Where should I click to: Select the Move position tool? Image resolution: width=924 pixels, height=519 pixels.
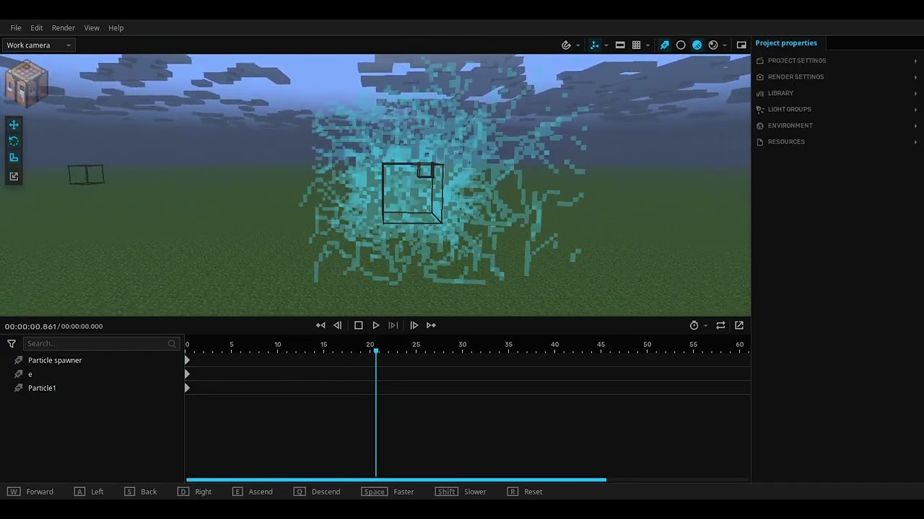click(14, 125)
